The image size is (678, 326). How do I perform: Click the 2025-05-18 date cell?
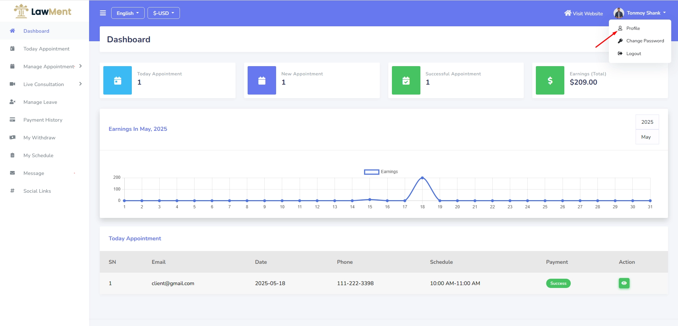point(270,283)
